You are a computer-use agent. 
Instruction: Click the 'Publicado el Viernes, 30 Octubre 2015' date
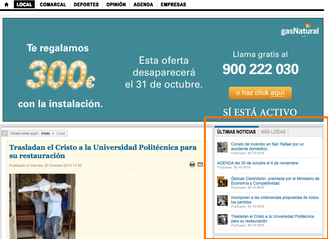(x=45, y=165)
